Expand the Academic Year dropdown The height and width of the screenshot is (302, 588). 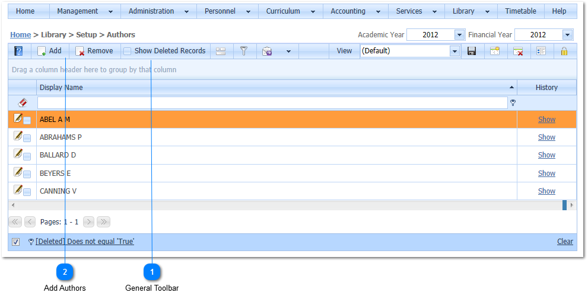click(x=459, y=35)
